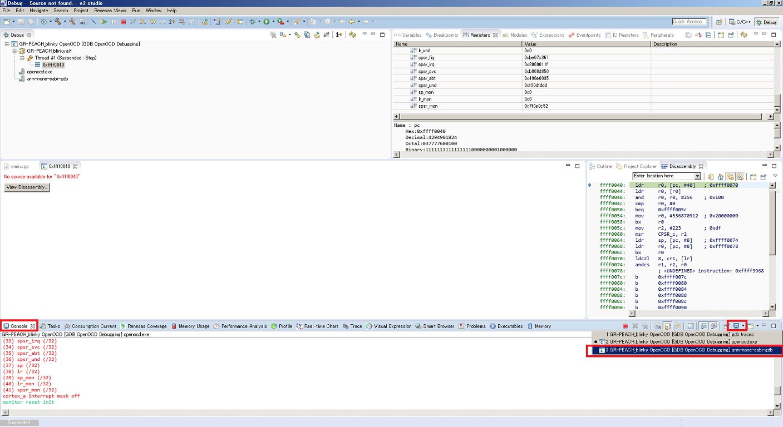This screenshot has width=783, height=427.
Task: Open the Expressions tab
Action: [548, 34]
